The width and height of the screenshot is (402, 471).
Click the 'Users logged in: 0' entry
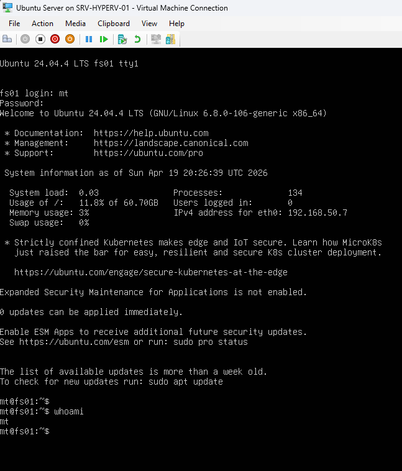point(233,203)
